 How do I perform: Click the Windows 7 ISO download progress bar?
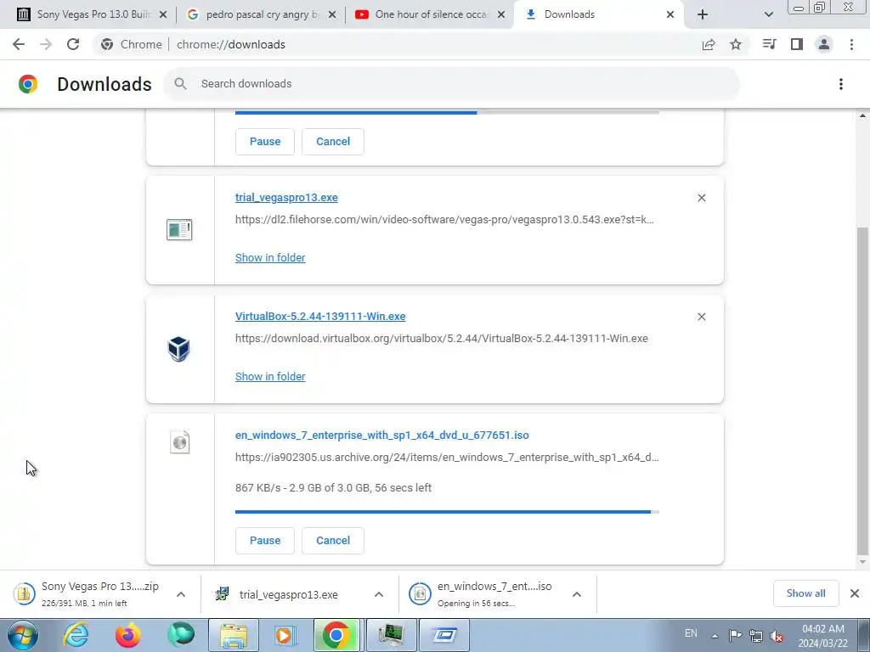[447, 512]
